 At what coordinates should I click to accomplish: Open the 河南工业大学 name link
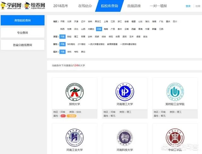pyautogui.click(x=74, y=150)
